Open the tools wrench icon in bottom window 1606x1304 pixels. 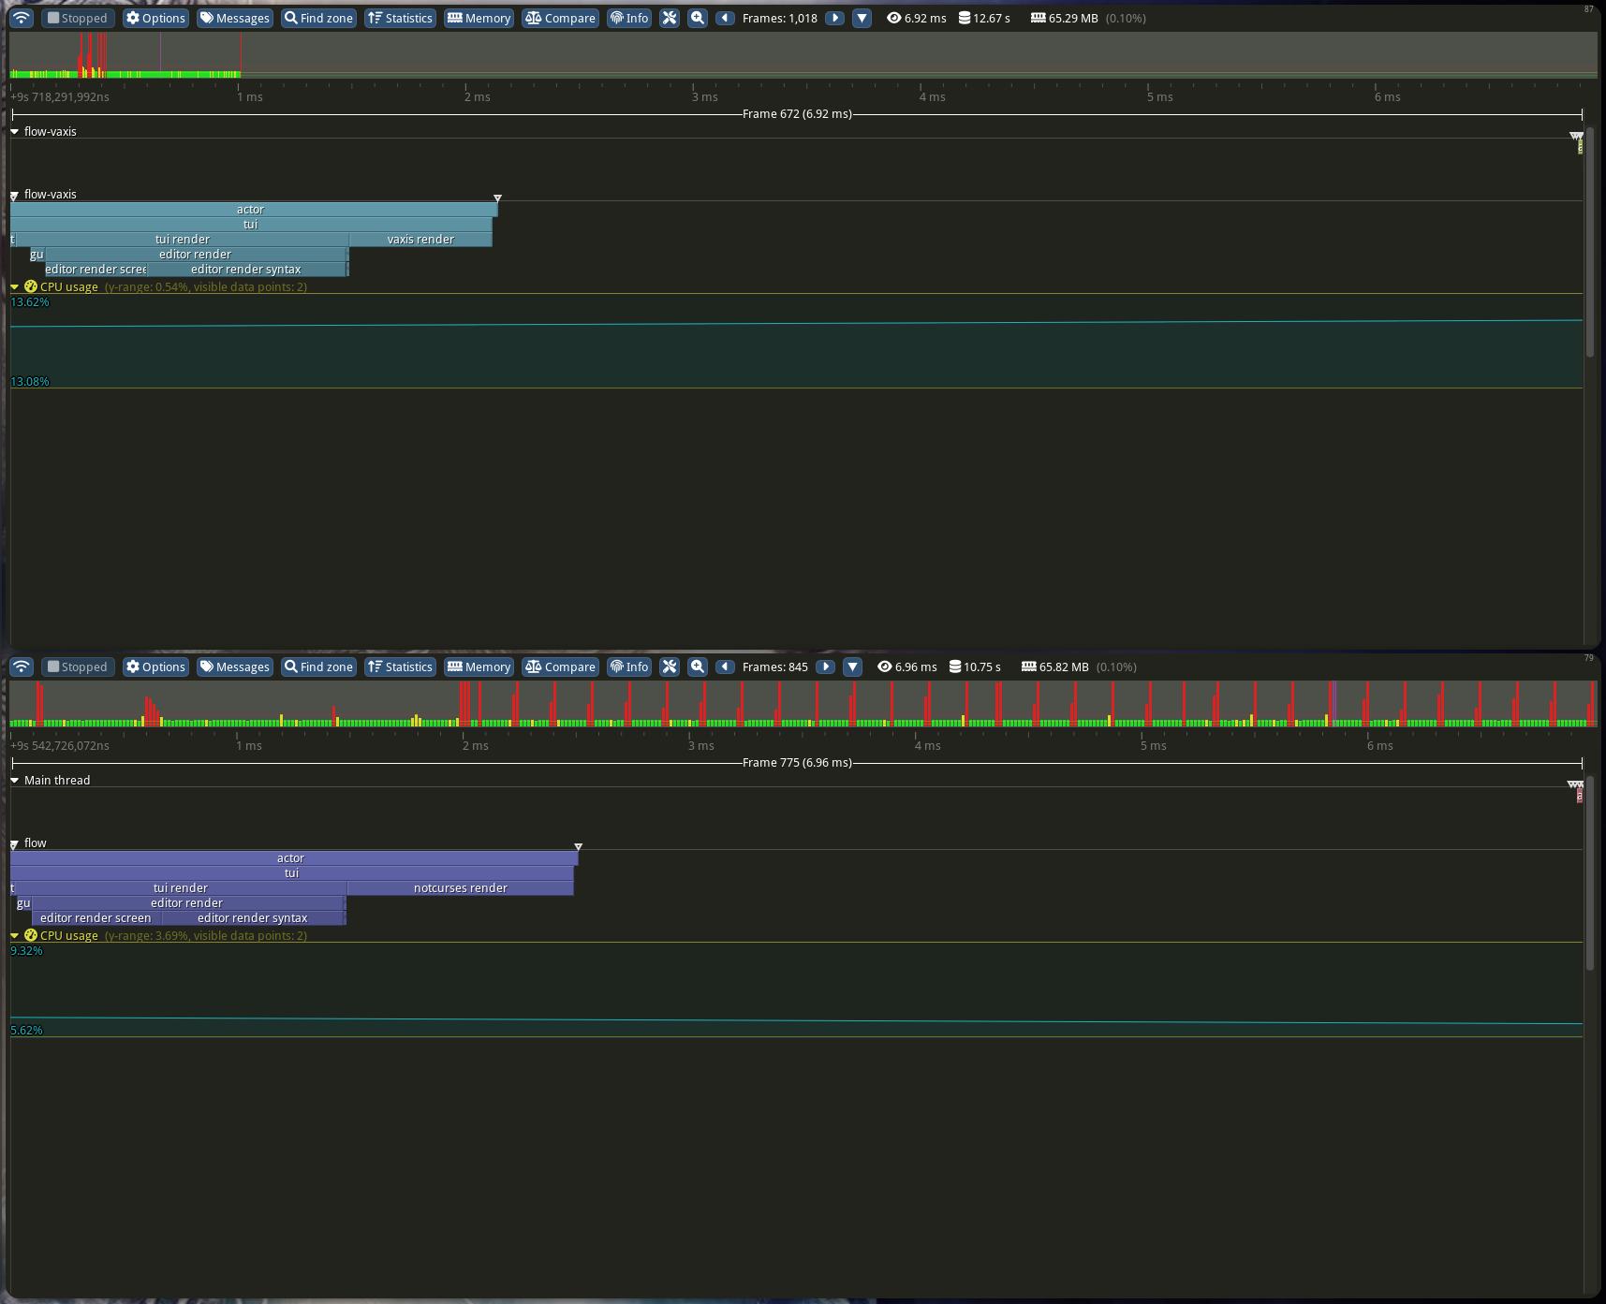point(669,667)
